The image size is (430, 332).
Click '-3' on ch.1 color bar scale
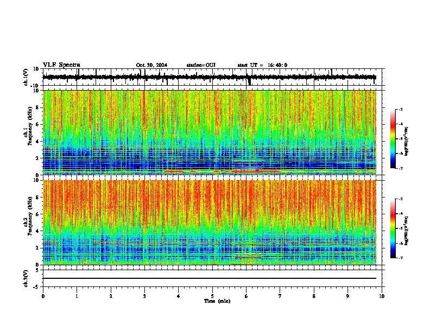click(x=401, y=110)
